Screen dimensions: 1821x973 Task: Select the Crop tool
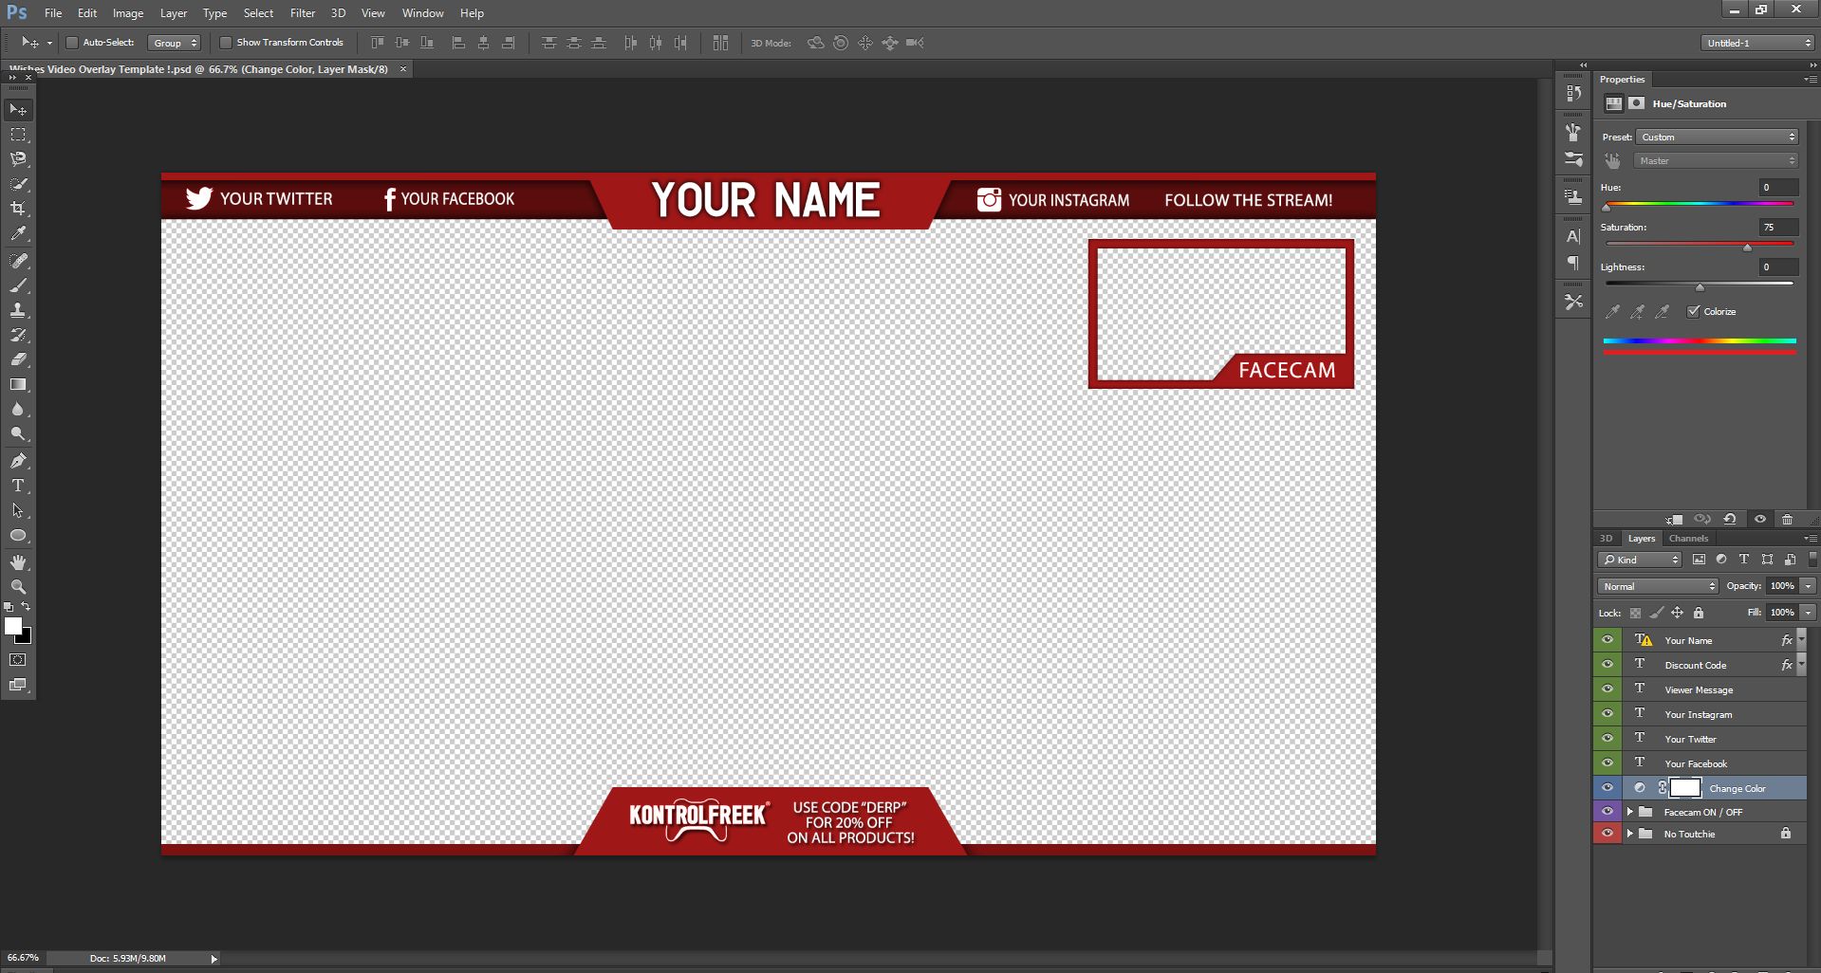click(x=18, y=209)
